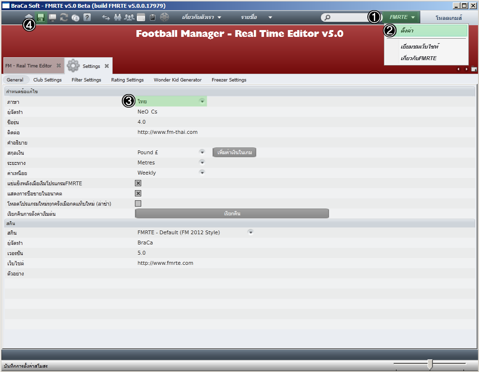
Task: Click the people group toolbar icon
Action: (129, 17)
